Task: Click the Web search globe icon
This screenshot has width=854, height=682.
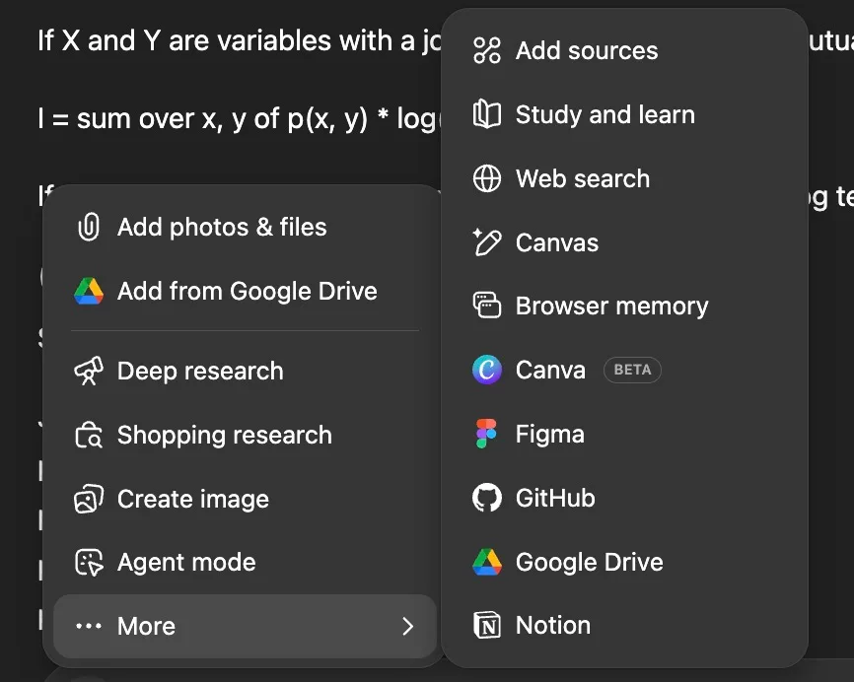Action: click(485, 178)
